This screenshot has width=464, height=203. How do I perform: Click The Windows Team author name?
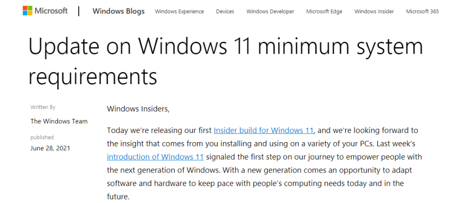tap(59, 121)
